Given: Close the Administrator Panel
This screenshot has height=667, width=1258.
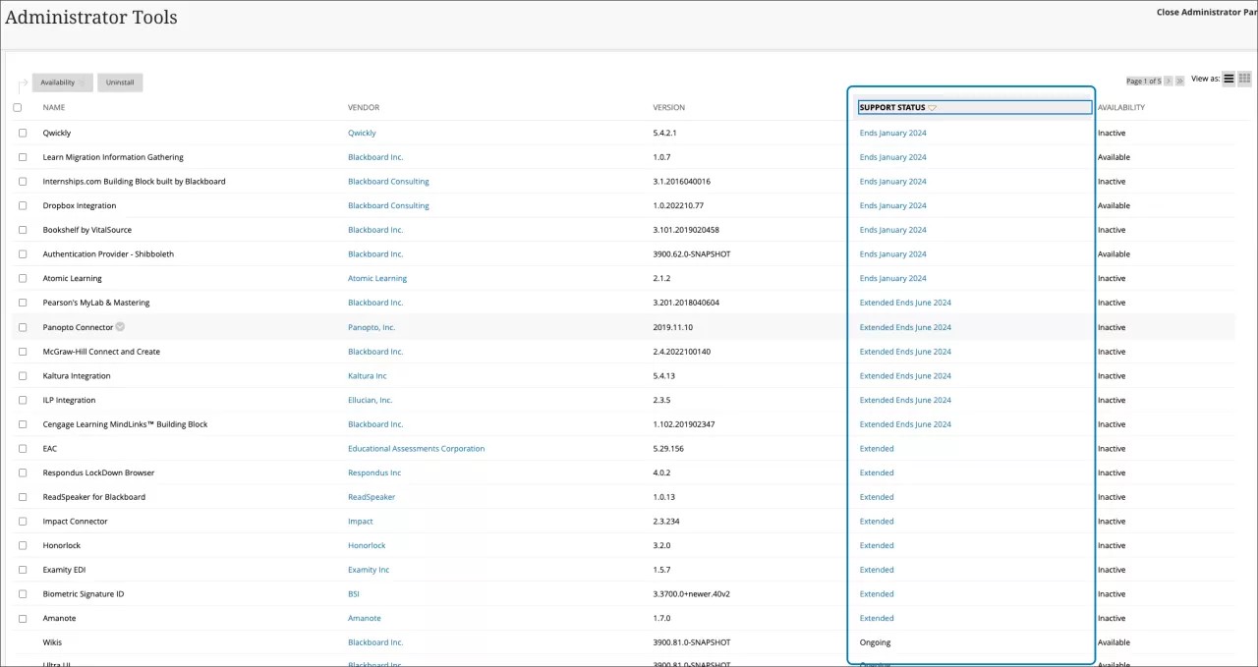Looking at the screenshot, I should 1207,12.
